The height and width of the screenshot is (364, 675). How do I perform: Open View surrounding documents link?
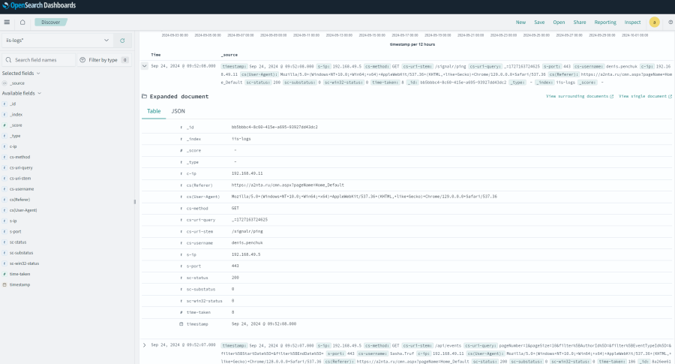click(x=580, y=97)
